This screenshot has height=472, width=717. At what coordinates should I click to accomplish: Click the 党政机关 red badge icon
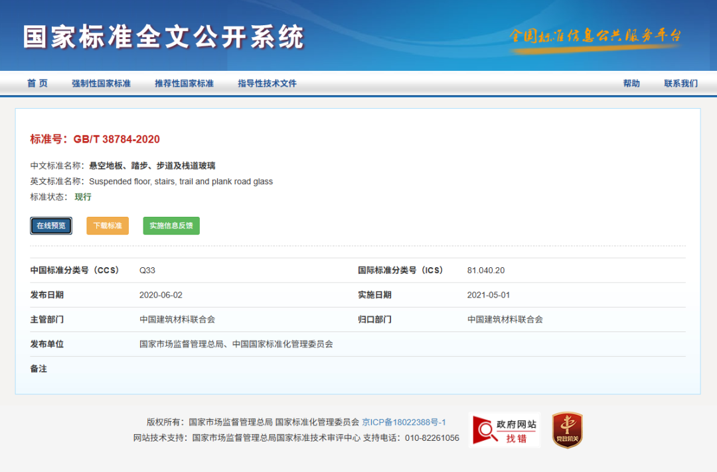point(567,430)
